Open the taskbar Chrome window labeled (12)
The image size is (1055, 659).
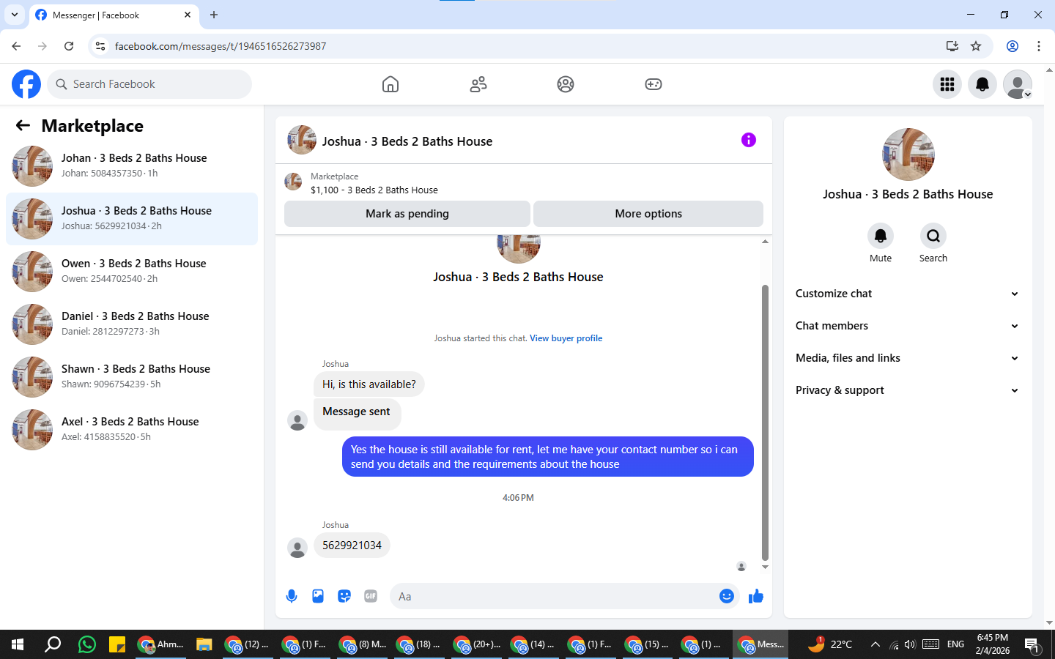247,644
